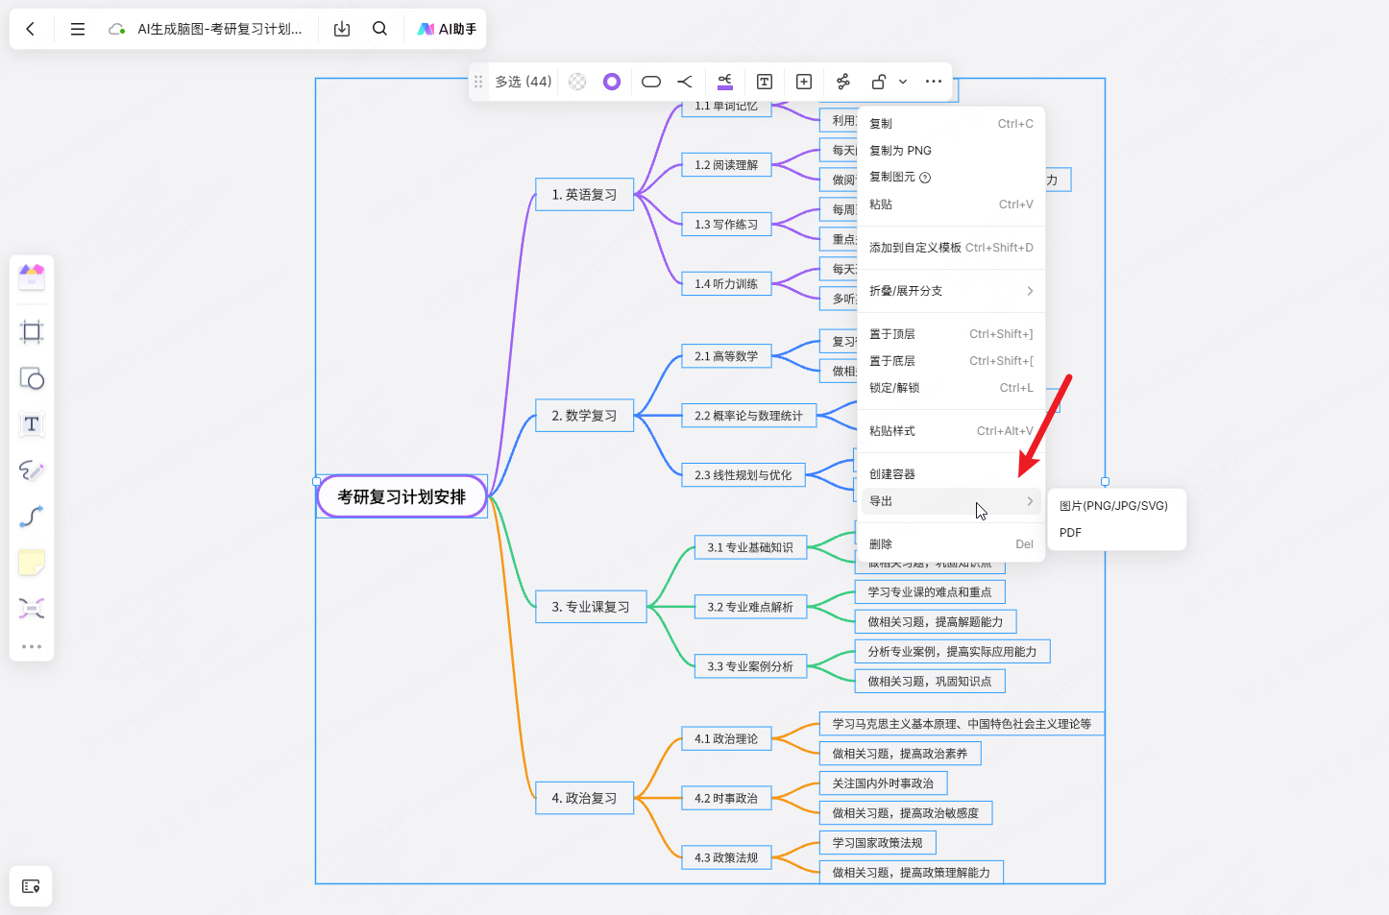Choose 复制 from context menu
This screenshot has height=915, width=1389.
951,124
